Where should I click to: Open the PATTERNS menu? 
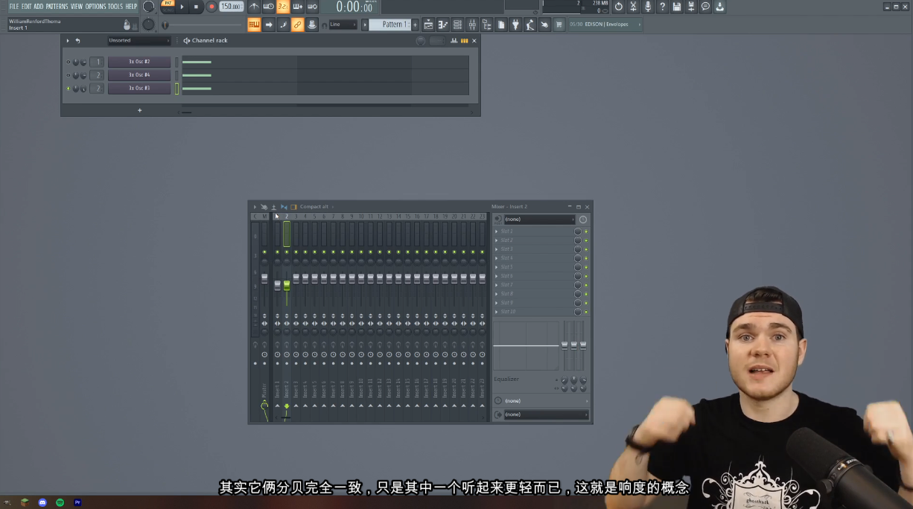click(x=57, y=7)
